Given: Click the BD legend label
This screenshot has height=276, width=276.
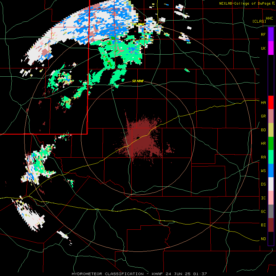Looking at the screenshot, I should point(263,130).
